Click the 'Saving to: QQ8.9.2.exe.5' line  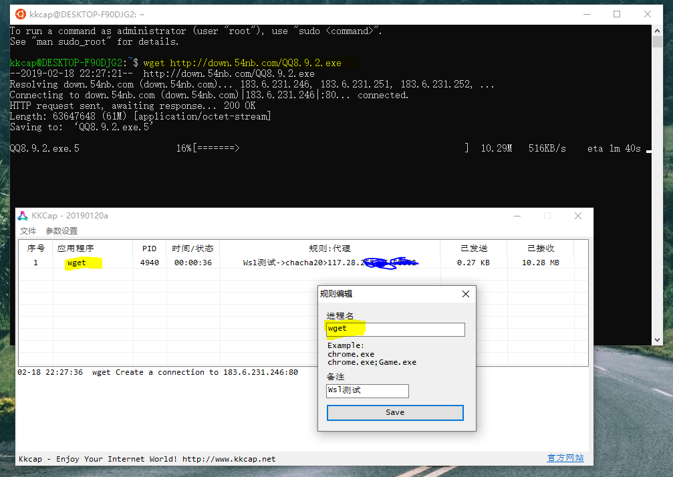pyautogui.click(x=82, y=128)
